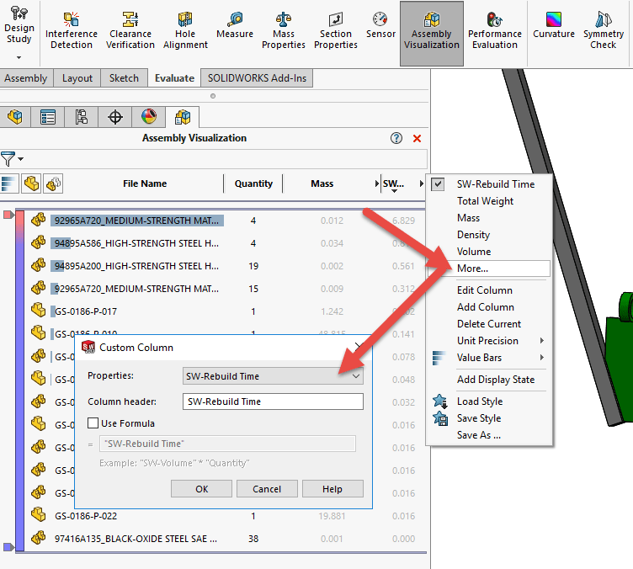Cancel the Custom Column dialog
Image resolution: width=633 pixels, height=569 pixels.
[267, 489]
